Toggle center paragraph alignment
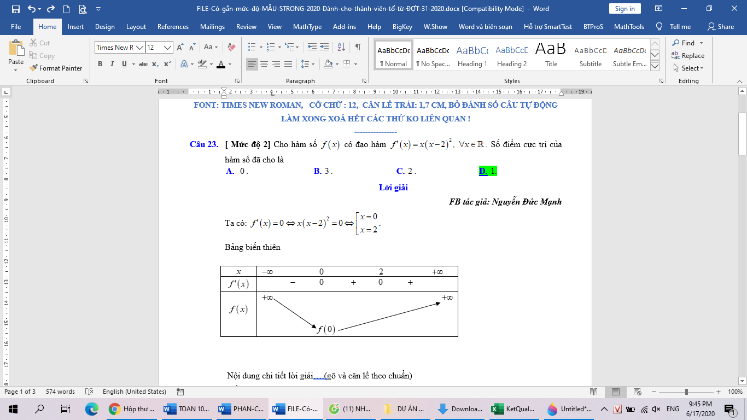This screenshot has height=420, width=747. 264,64
